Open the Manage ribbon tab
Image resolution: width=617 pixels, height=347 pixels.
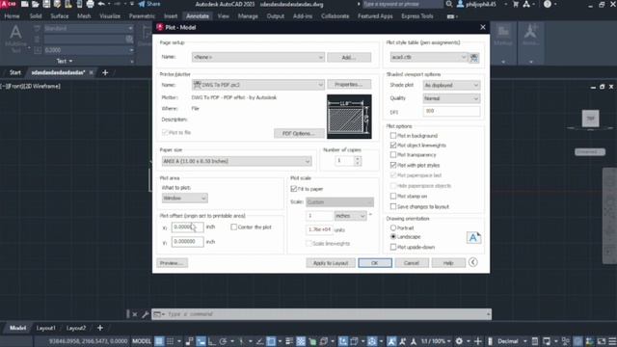point(248,16)
